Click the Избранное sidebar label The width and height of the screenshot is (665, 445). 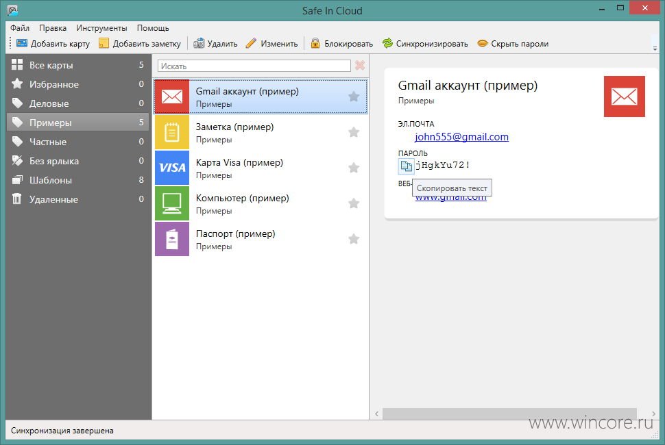tap(54, 84)
